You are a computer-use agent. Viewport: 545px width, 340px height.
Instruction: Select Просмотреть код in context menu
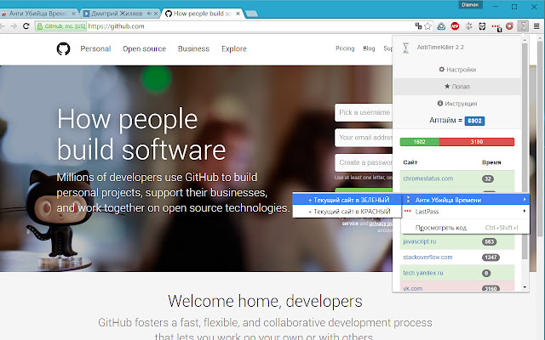tap(466, 228)
